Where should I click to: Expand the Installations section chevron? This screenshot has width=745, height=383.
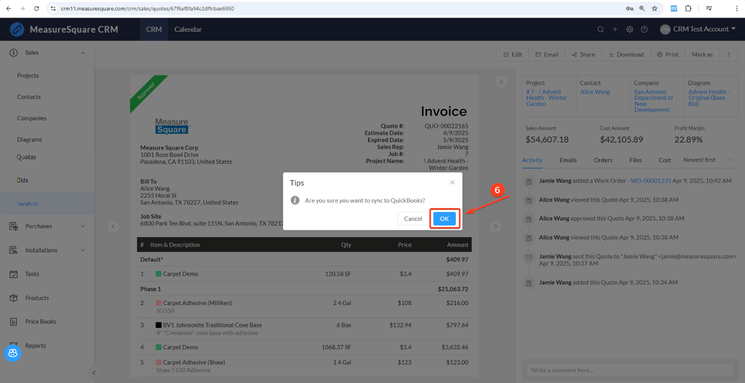click(x=83, y=250)
